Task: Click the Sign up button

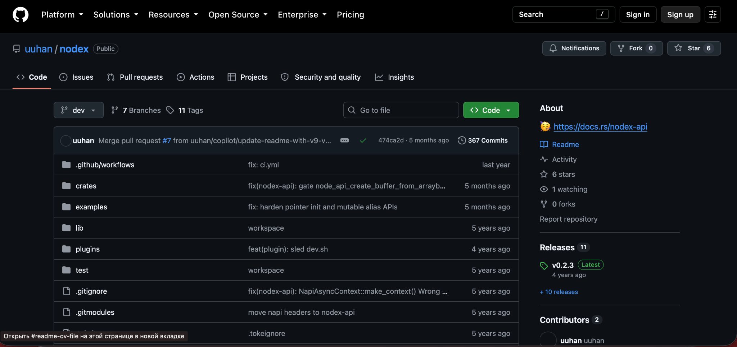Action: (680, 14)
